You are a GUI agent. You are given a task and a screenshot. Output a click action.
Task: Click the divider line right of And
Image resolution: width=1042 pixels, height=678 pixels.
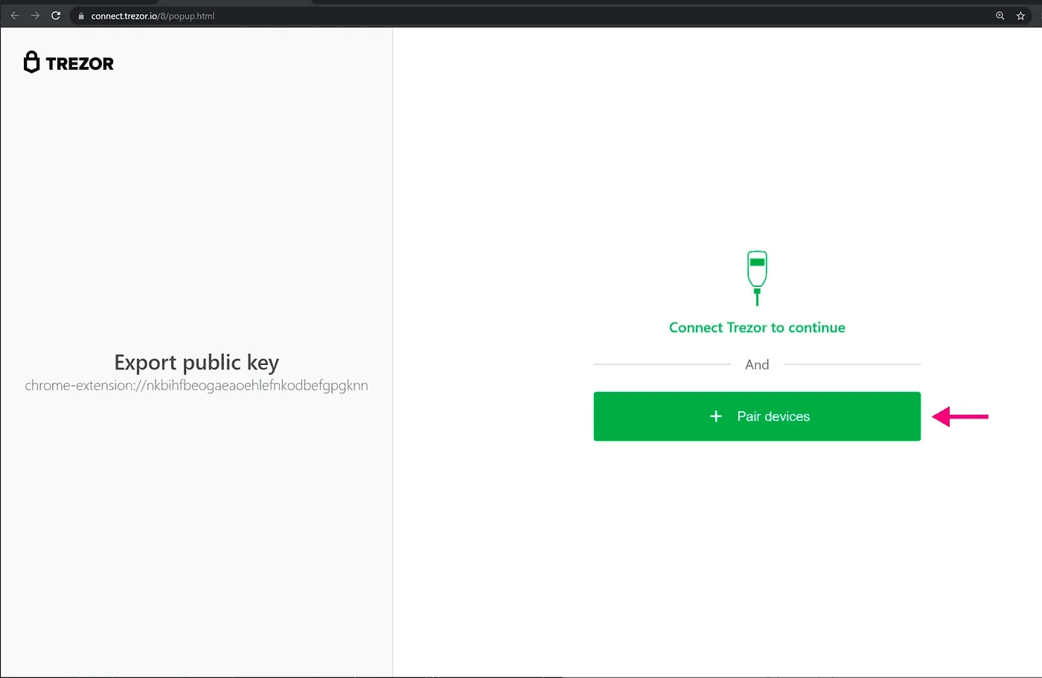852,364
